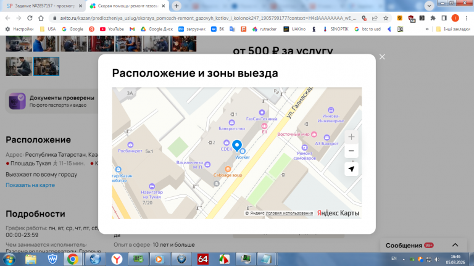Image resolution: width=474 pixels, height=266 pixels.
Task: Open Yandex browser from the taskbar
Action: click(x=117, y=259)
